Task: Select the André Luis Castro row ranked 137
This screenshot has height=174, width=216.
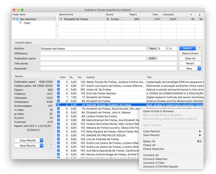Action: point(130,86)
